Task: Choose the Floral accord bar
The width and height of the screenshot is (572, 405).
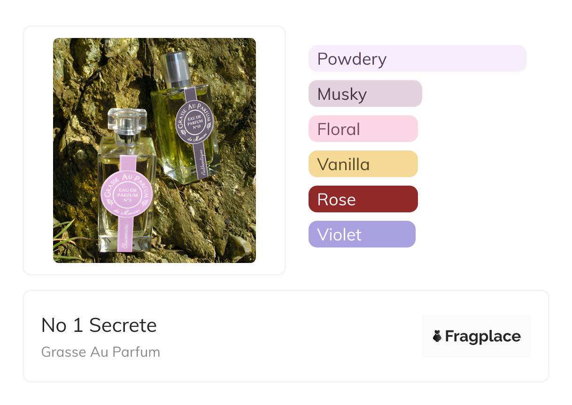Action: point(363,129)
